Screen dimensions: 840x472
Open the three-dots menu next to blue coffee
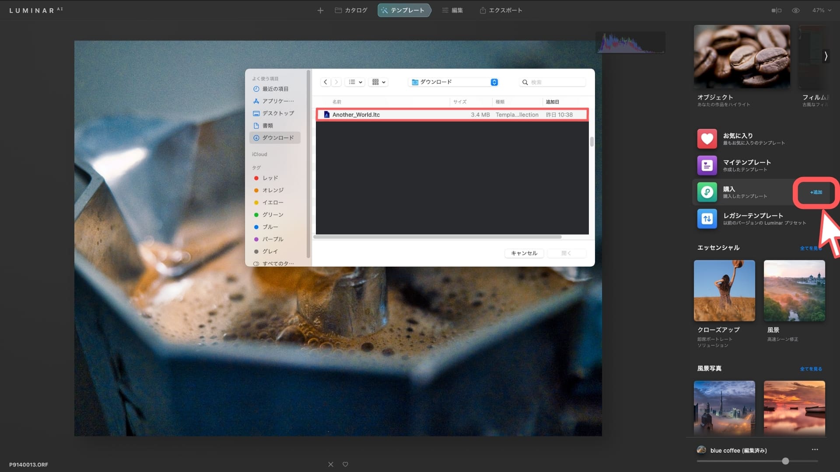point(815,450)
